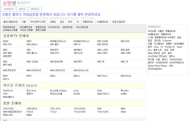
Task: Open the KBS 라이프 channel
Action: [x=102, y=44]
